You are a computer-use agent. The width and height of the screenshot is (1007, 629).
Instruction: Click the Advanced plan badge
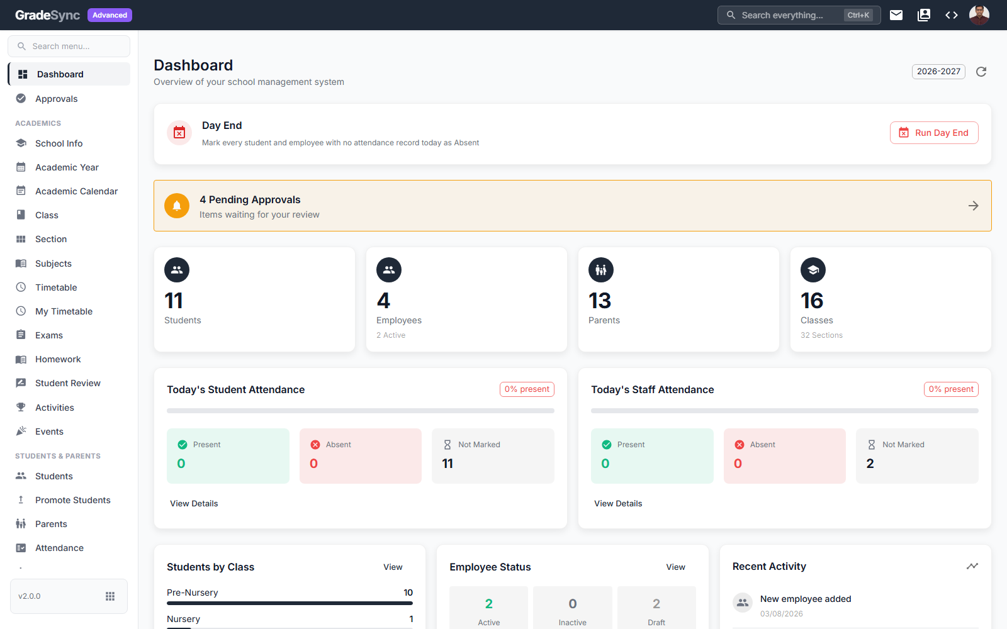pos(110,15)
